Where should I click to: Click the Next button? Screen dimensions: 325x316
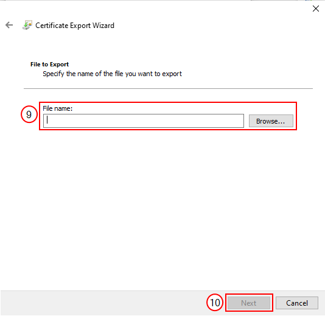249,303
